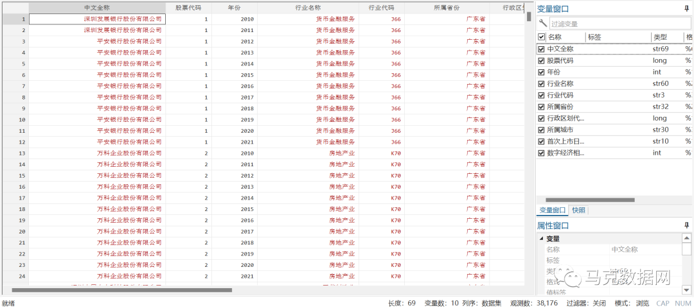Click the 中文全称 column header

pyautogui.click(x=97, y=8)
